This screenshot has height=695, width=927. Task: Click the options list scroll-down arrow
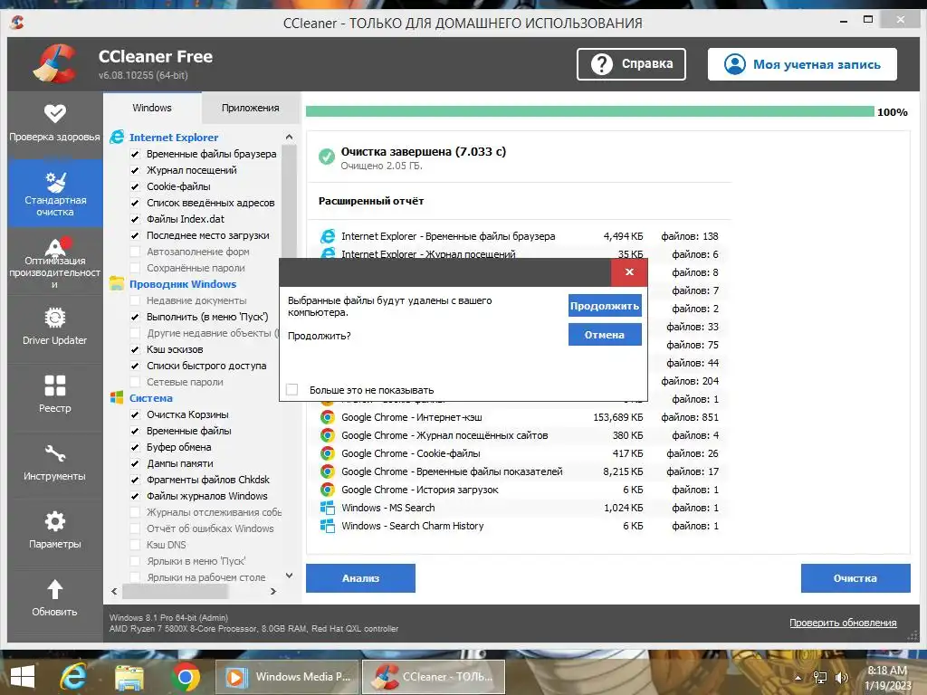pos(289,575)
